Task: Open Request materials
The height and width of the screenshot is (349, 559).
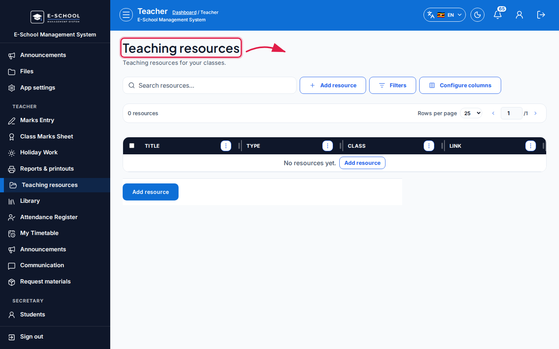Action: (55, 282)
